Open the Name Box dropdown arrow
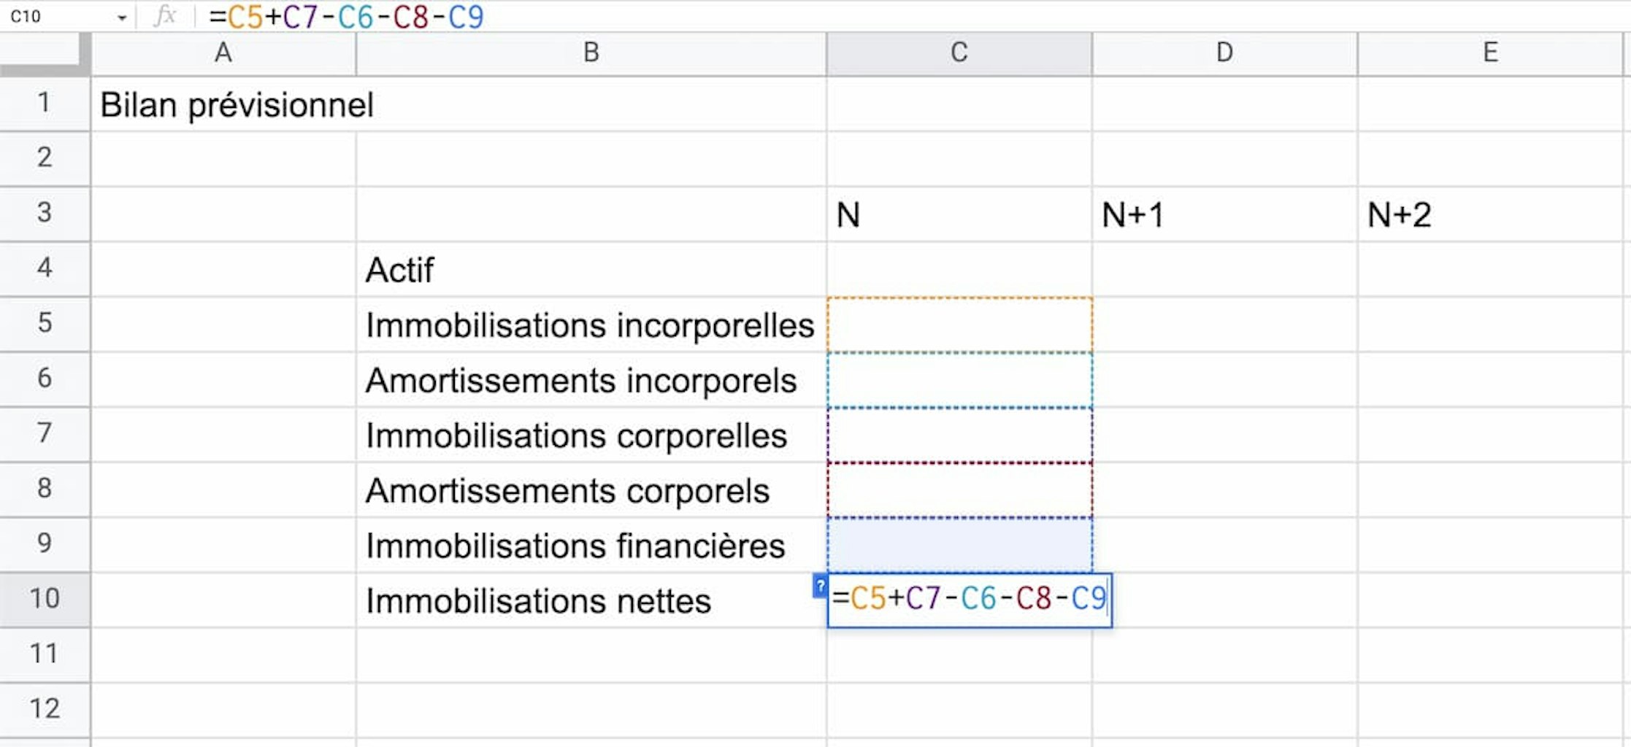Screen dimensions: 1631x747 tap(122, 18)
